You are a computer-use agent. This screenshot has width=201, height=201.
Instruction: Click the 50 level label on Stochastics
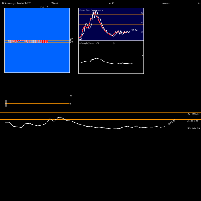point(142,23)
